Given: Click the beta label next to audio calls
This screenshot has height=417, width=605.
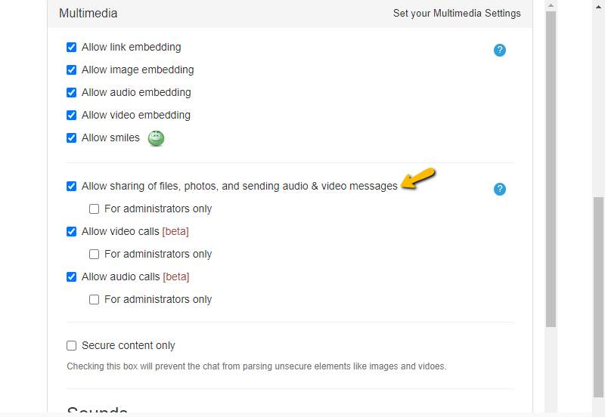Looking at the screenshot, I should point(175,276).
